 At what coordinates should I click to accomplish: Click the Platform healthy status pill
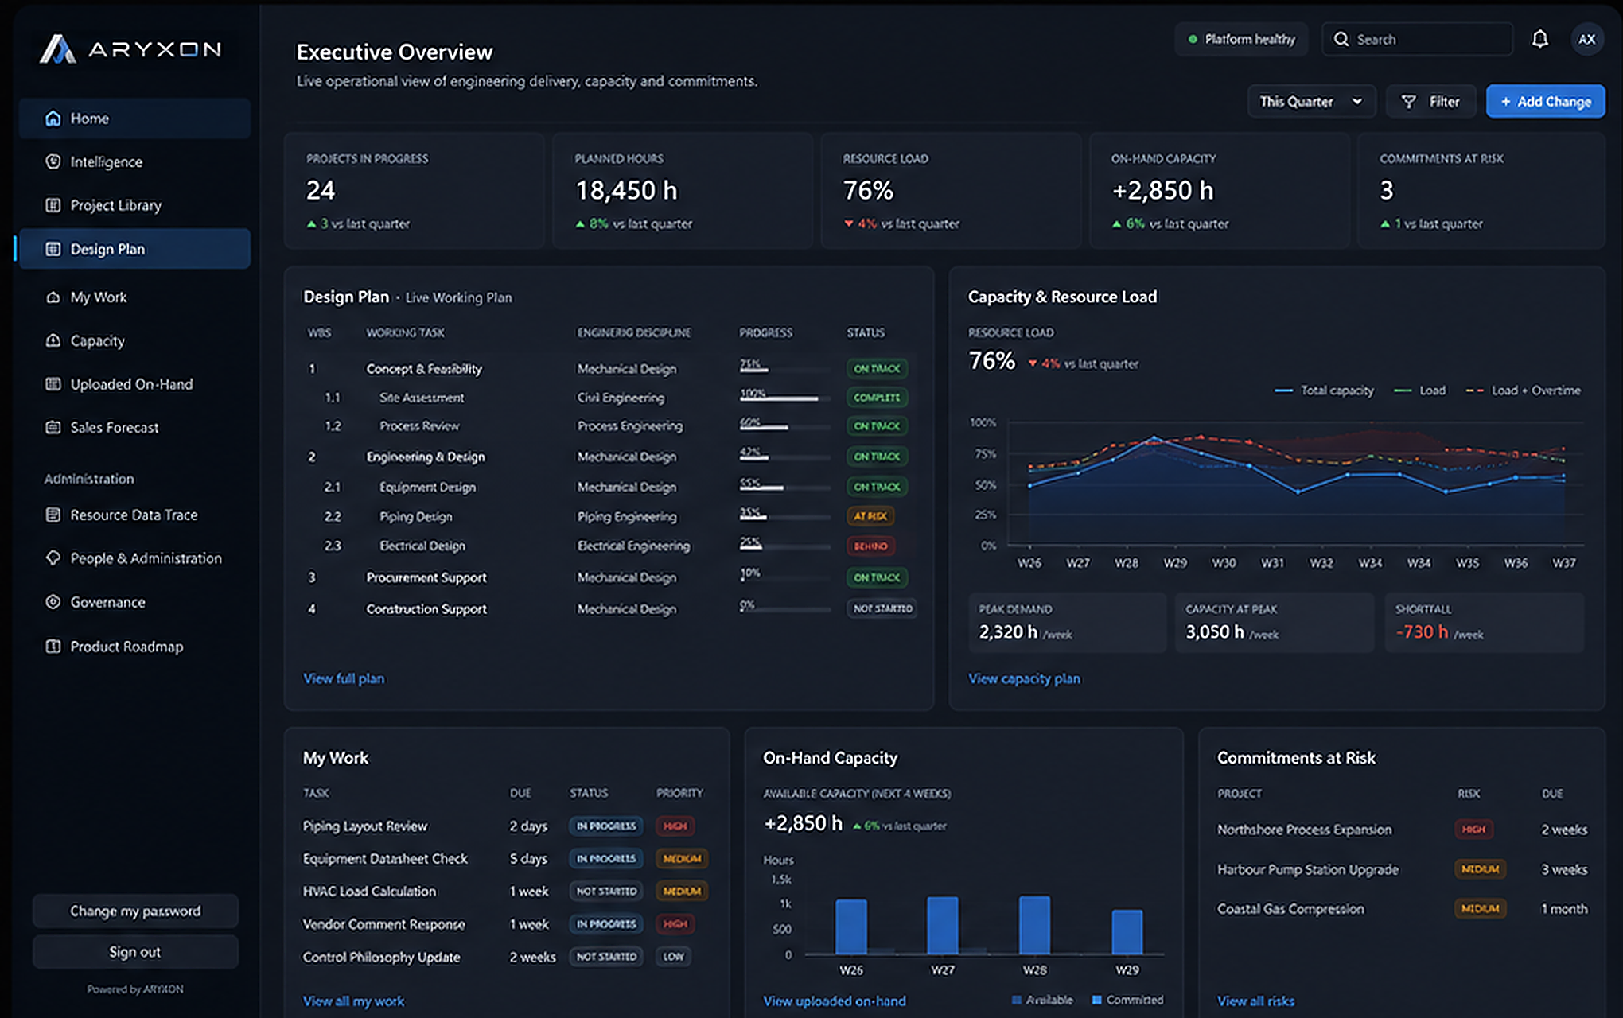coord(1241,39)
